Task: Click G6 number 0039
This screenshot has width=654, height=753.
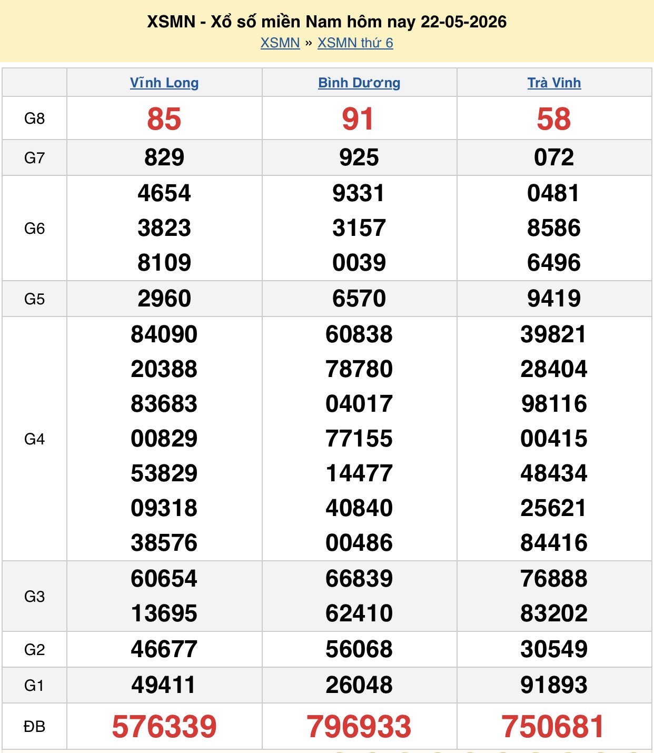Action: point(359,263)
